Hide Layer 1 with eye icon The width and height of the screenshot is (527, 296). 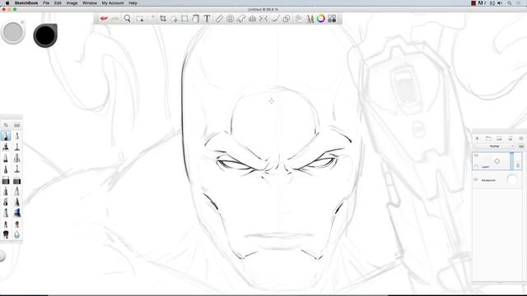pos(476,155)
